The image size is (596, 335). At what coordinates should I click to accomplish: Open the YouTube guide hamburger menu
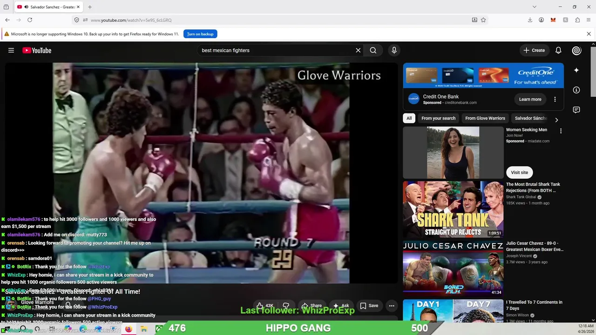[x=11, y=50]
